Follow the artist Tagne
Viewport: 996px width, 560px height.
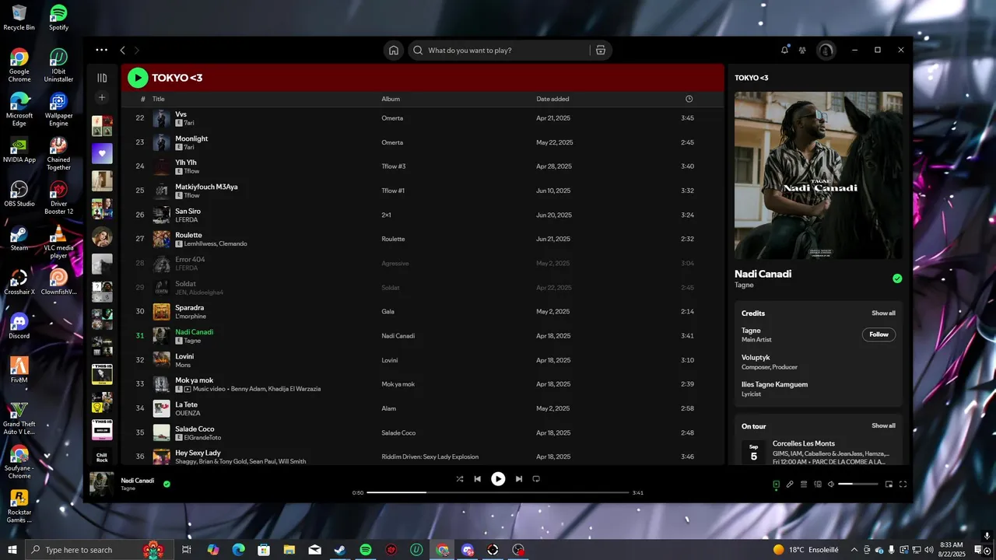pyautogui.click(x=879, y=334)
